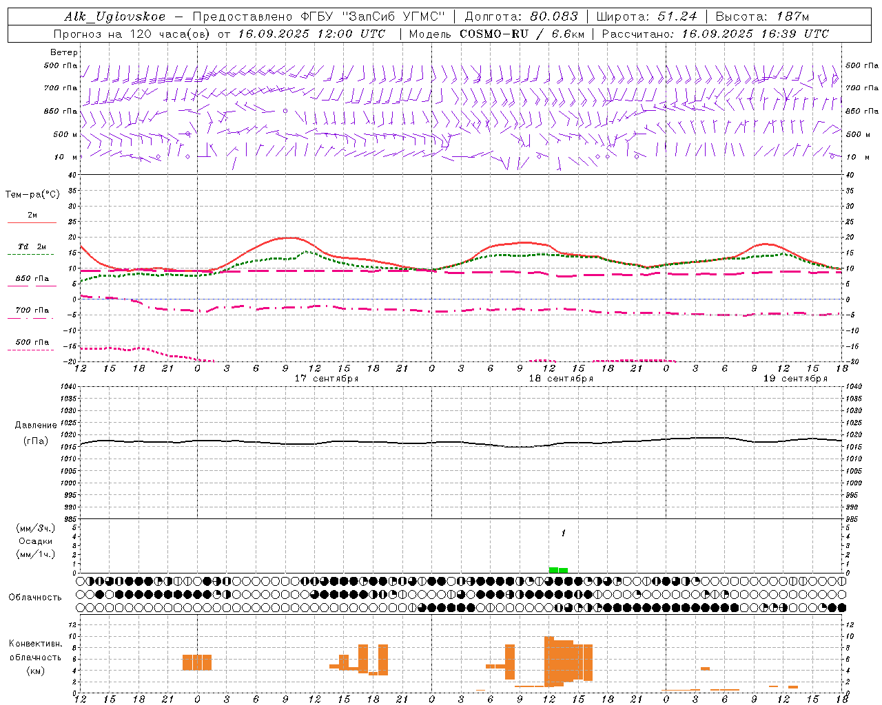Click the station name Alk_Uglovskoe in header
This screenshot has width=882, height=705.
point(115,17)
